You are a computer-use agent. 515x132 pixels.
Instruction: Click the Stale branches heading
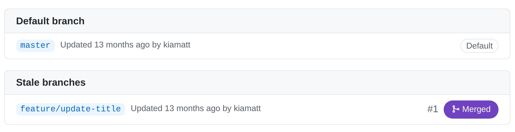(x=51, y=83)
